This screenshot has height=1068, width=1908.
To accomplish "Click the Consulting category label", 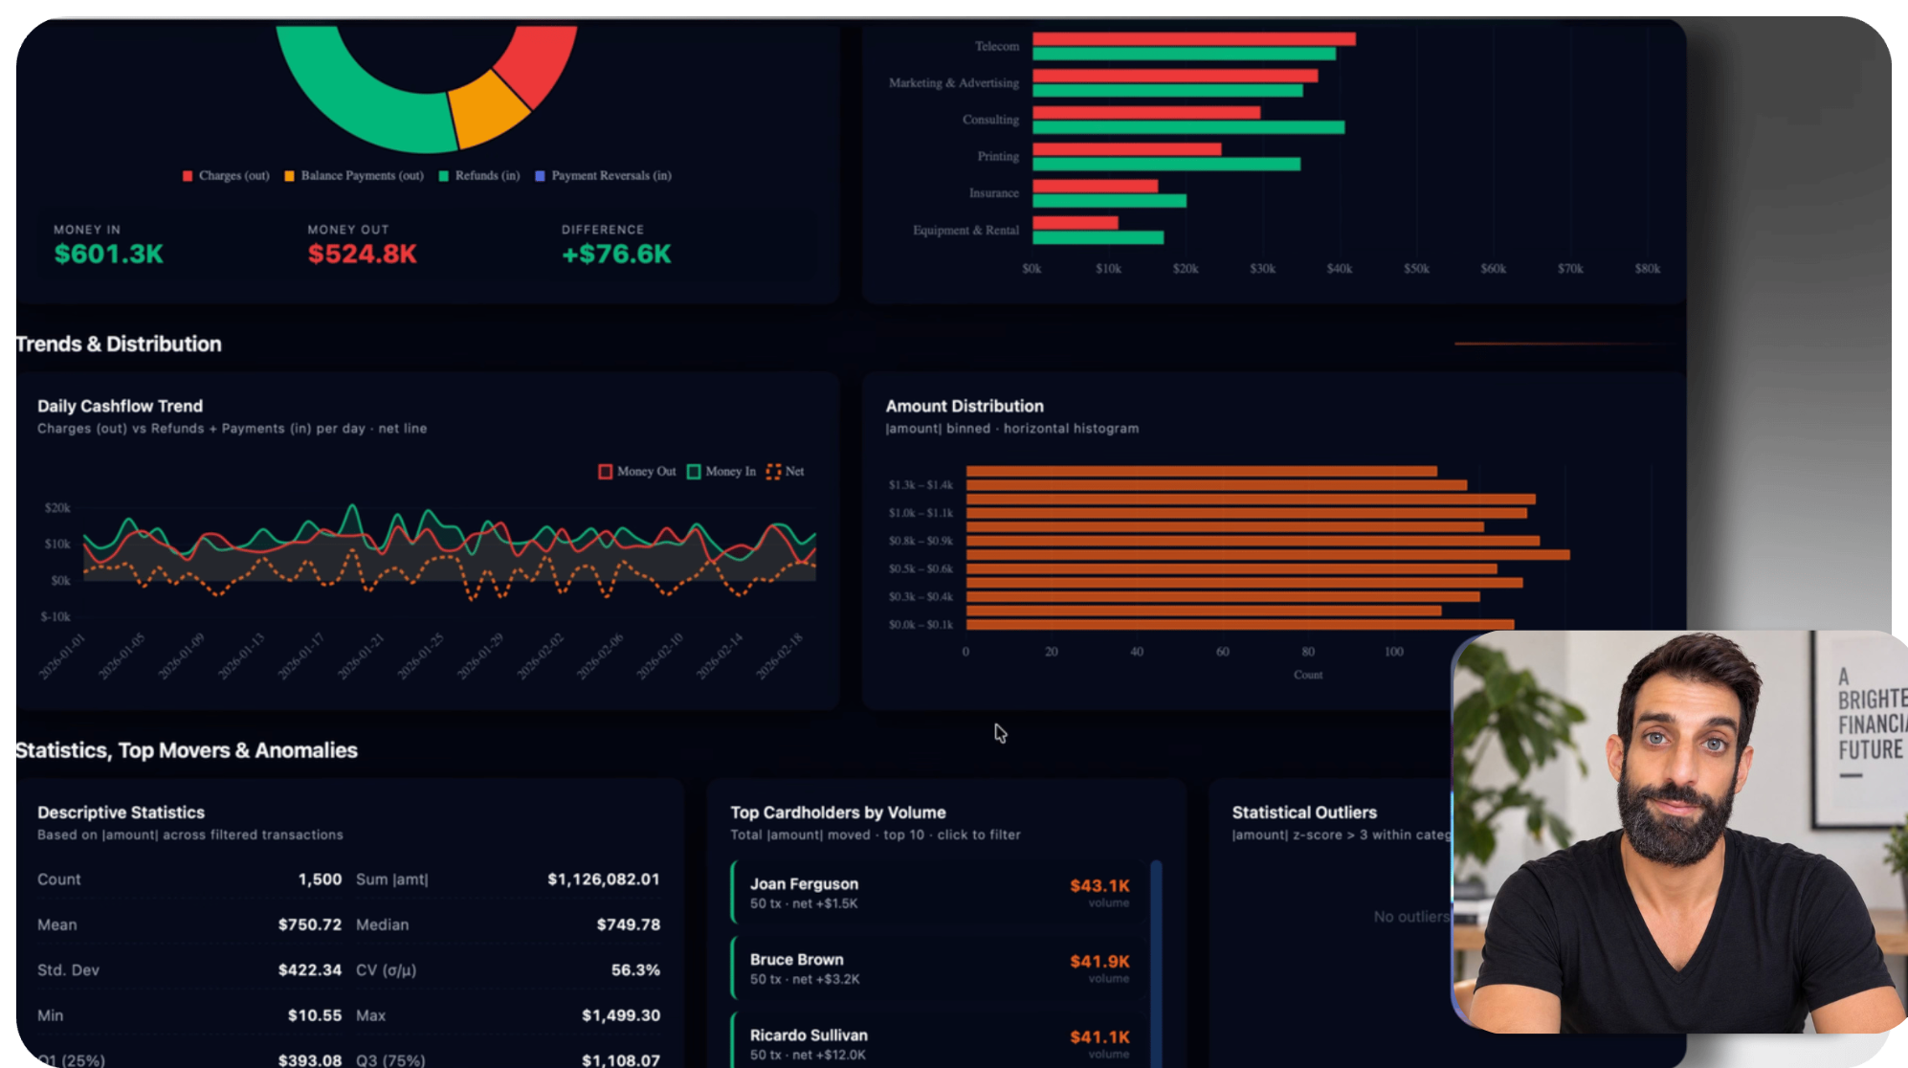I will pyautogui.click(x=990, y=120).
